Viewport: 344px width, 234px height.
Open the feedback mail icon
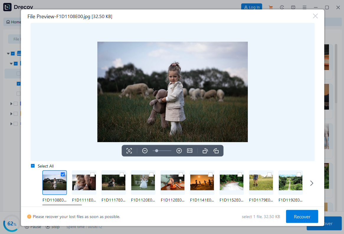[x=293, y=7]
